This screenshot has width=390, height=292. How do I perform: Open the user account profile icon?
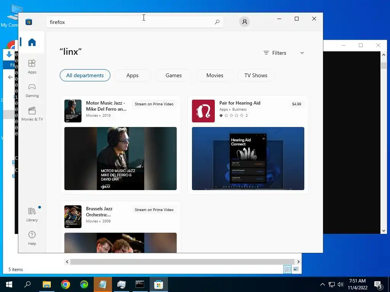245,22
